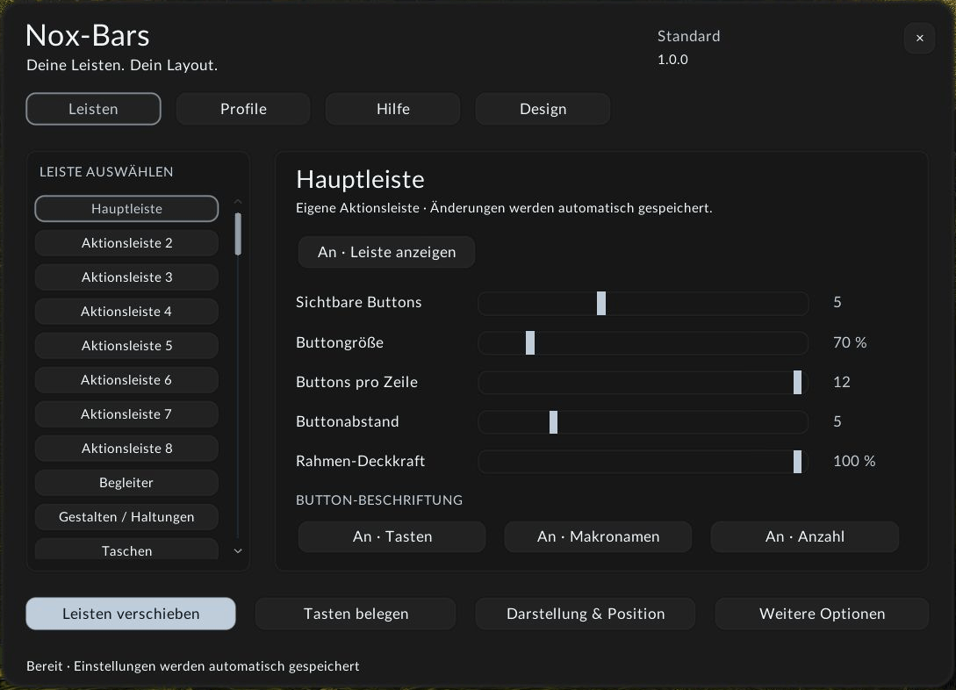Switch to the Design tab

pos(543,109)
